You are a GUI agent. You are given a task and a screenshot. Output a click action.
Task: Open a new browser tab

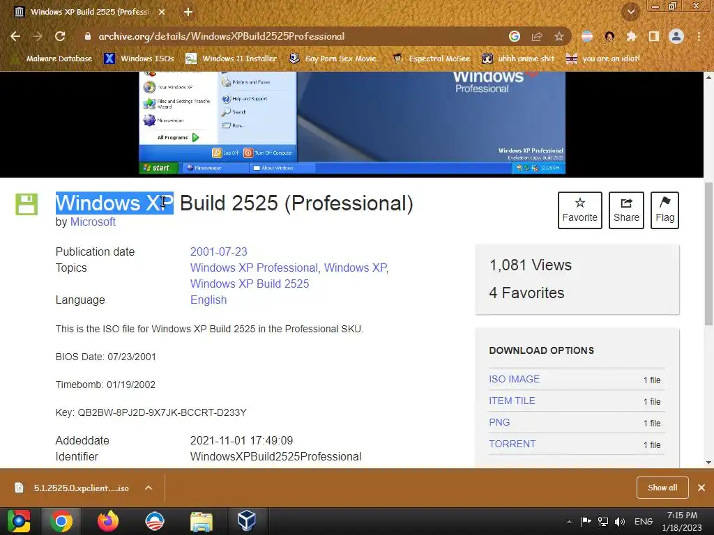pos(188,12)
